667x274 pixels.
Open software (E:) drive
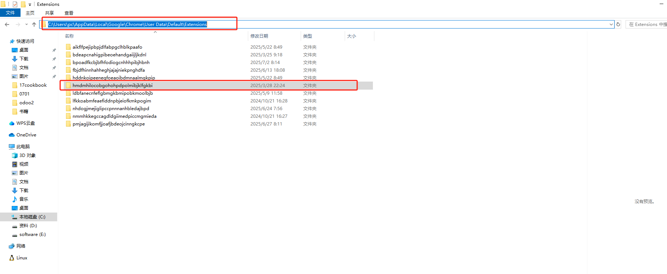tap(33, 234)
